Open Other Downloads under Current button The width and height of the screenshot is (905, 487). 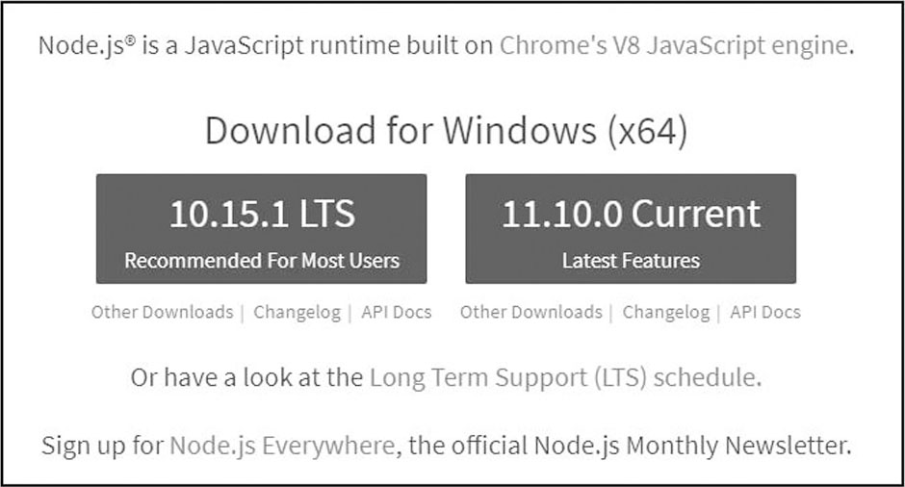(x=531, y=312)
